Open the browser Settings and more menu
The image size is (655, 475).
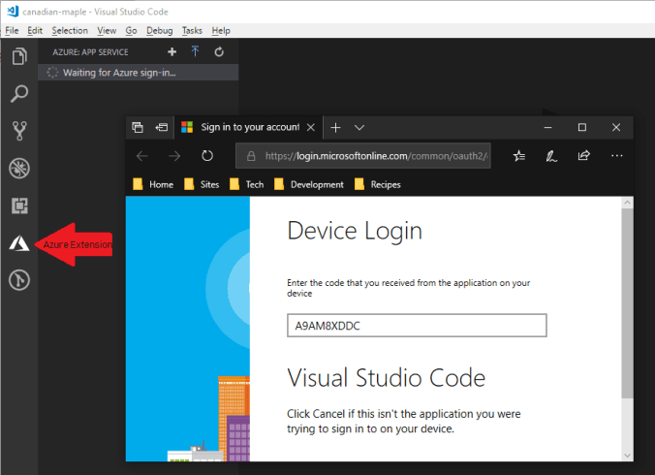click(x=616, y=156)
